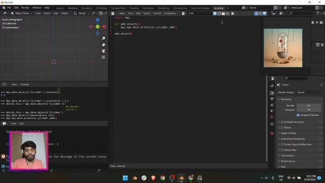Switch to the Shading workspace tab
The height and width of the screenshot is (183, 325).
[134, 8]
